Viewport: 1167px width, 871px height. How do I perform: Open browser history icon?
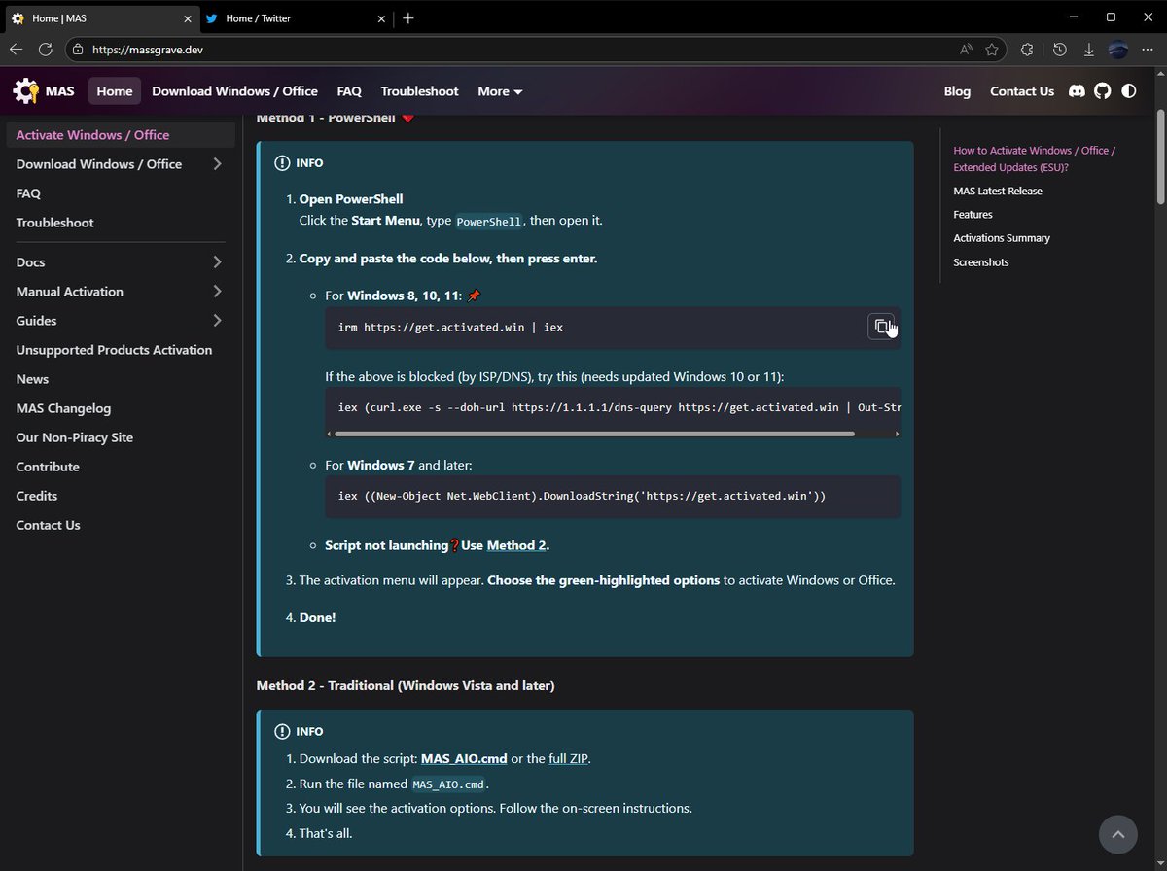[1060, 50]
